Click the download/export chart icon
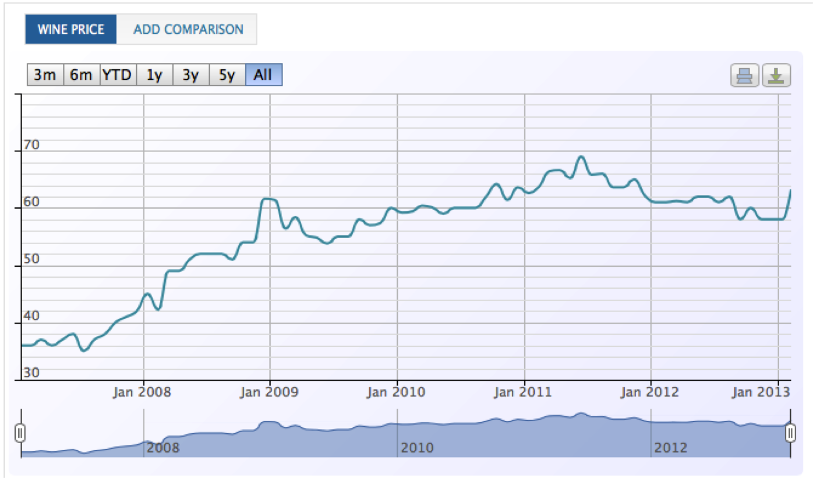 click(x=776, y=76)
